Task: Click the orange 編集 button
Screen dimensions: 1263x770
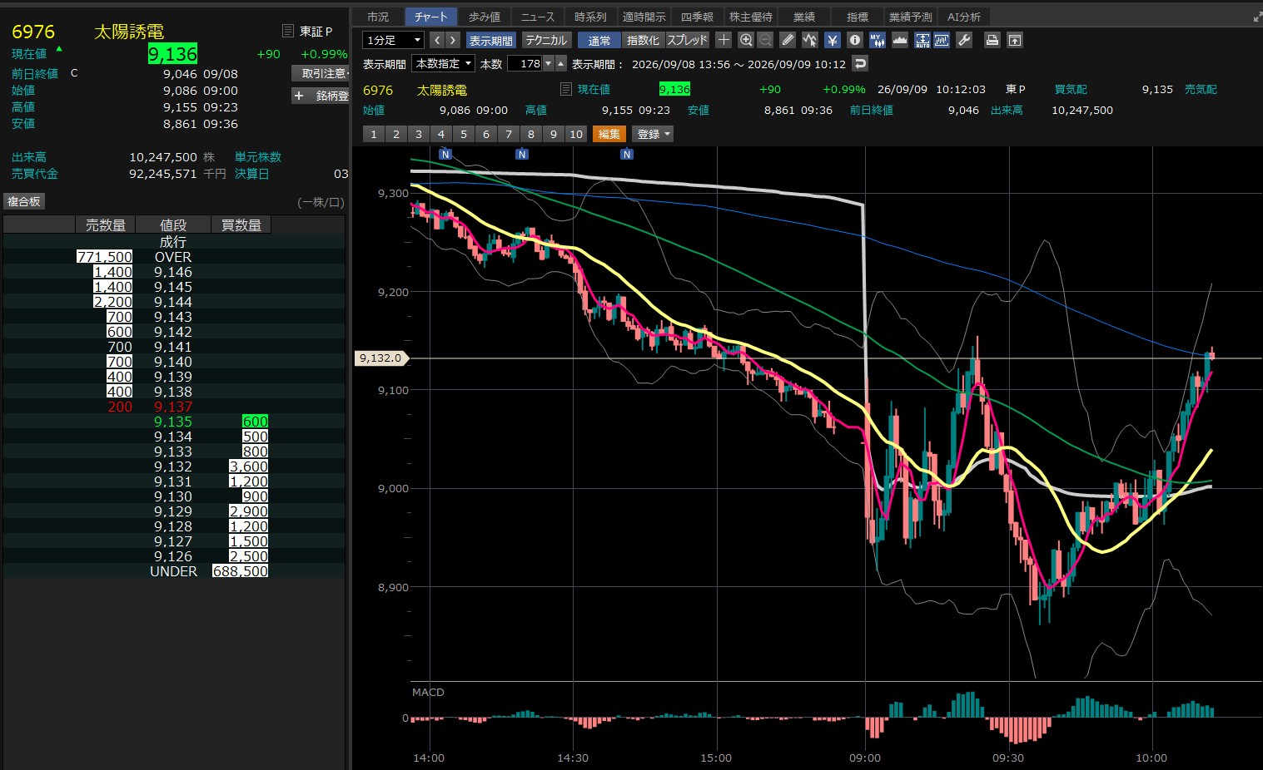Action: [x=609, y=134]
